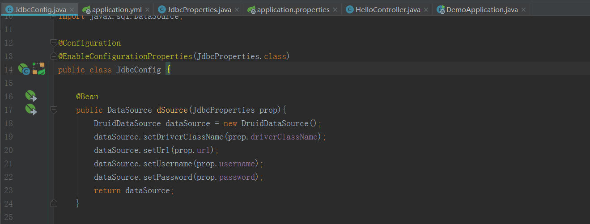Switch to the HelloController.java tab
This screenshot has height=224, width=590.
coord(388,9)
